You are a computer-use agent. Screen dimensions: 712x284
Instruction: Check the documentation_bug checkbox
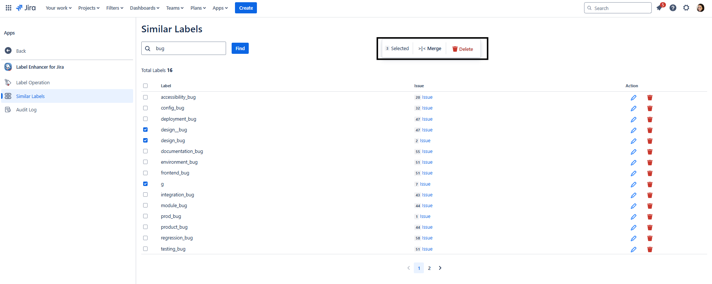click(145, 151)
